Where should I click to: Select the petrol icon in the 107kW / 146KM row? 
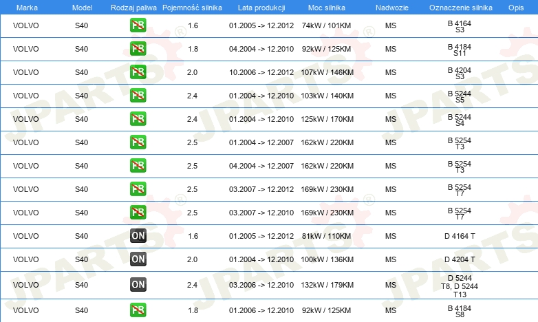[138, 72]
